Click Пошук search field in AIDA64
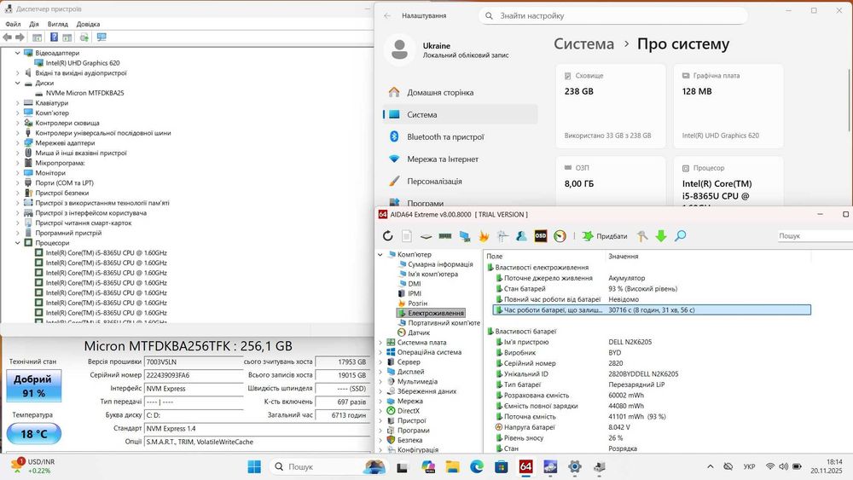This screenshot has width=853, height=480. (x=815, y=236)
